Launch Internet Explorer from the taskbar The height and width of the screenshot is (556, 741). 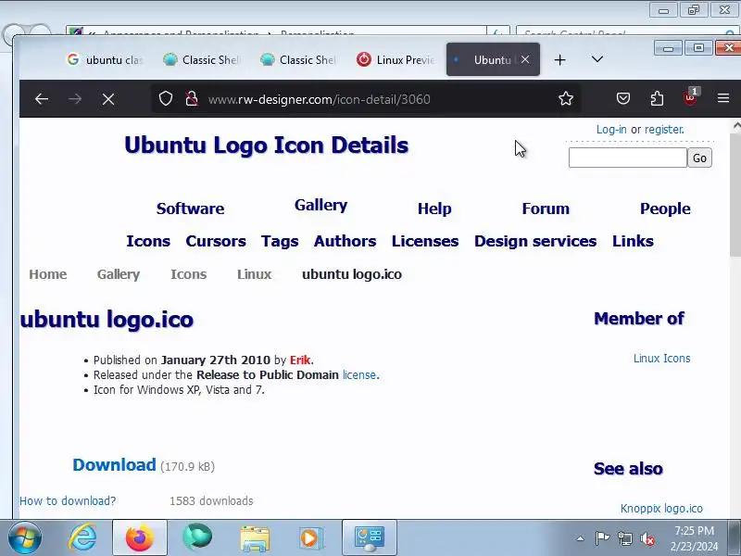(82, 538)
